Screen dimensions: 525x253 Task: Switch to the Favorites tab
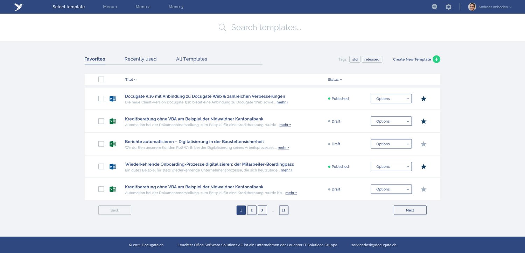95,59
